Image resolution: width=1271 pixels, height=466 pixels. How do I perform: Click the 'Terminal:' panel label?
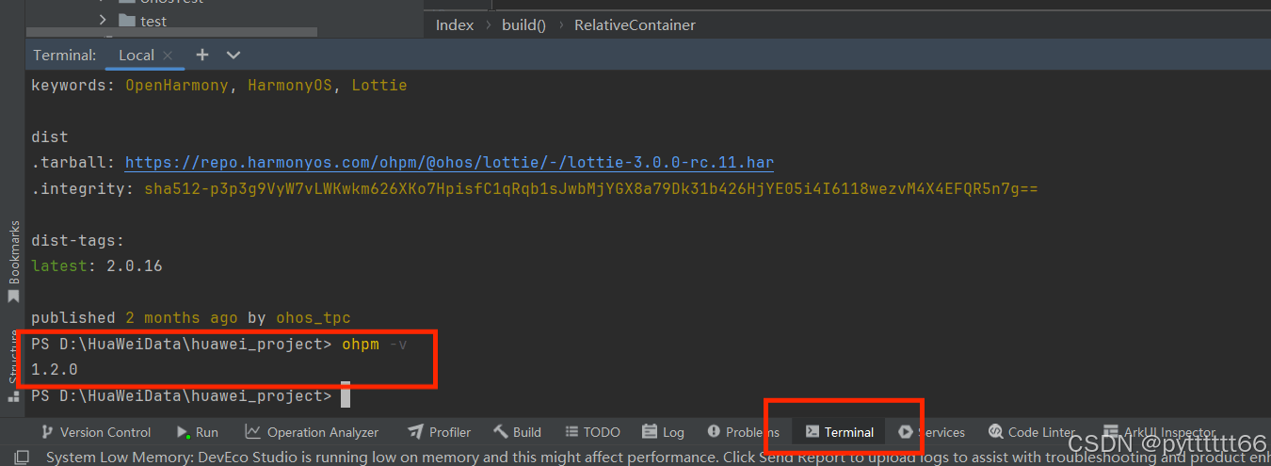(65, 56)
